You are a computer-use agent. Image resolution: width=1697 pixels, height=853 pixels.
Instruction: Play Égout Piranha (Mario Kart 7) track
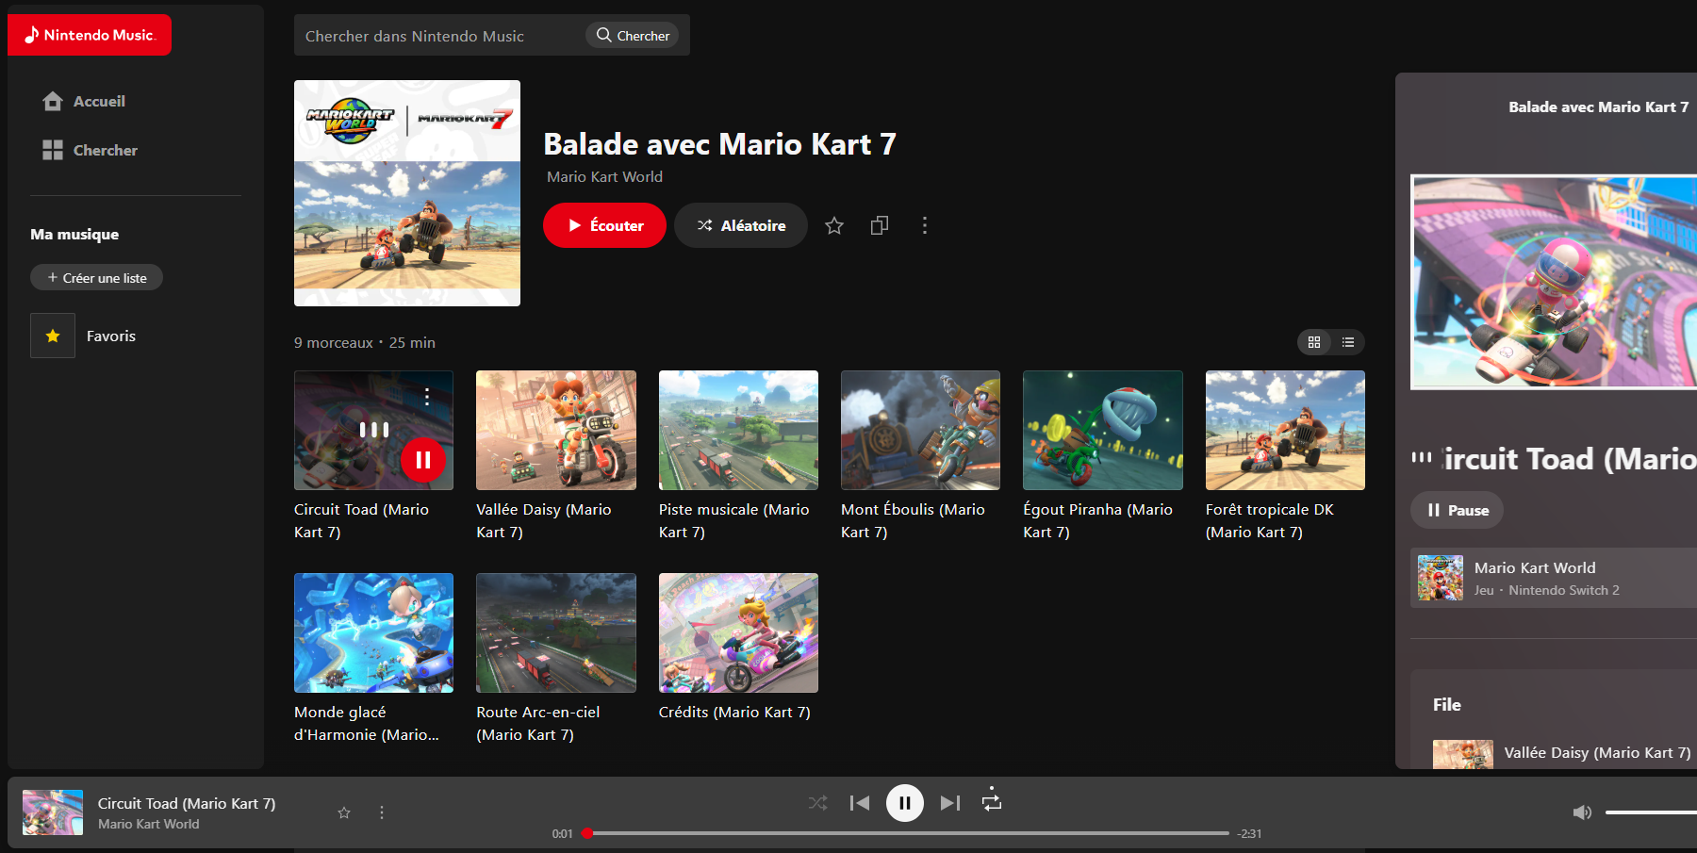pos(1103,430)
